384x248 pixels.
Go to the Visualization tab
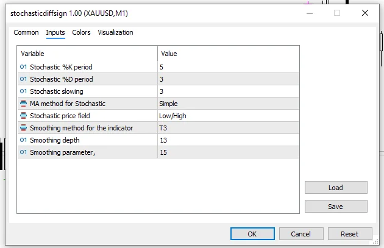click(115, 32)
